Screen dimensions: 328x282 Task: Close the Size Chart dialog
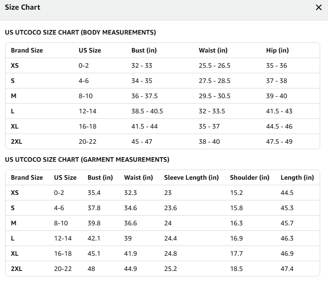[319, 7]
